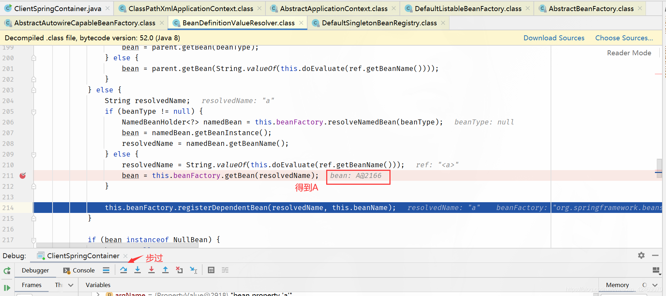Close the BeanDefinitionValueResolver.class tab
The height and width of the screenshot is (296, 666).
pyautogui.click(x=301, y=23)
